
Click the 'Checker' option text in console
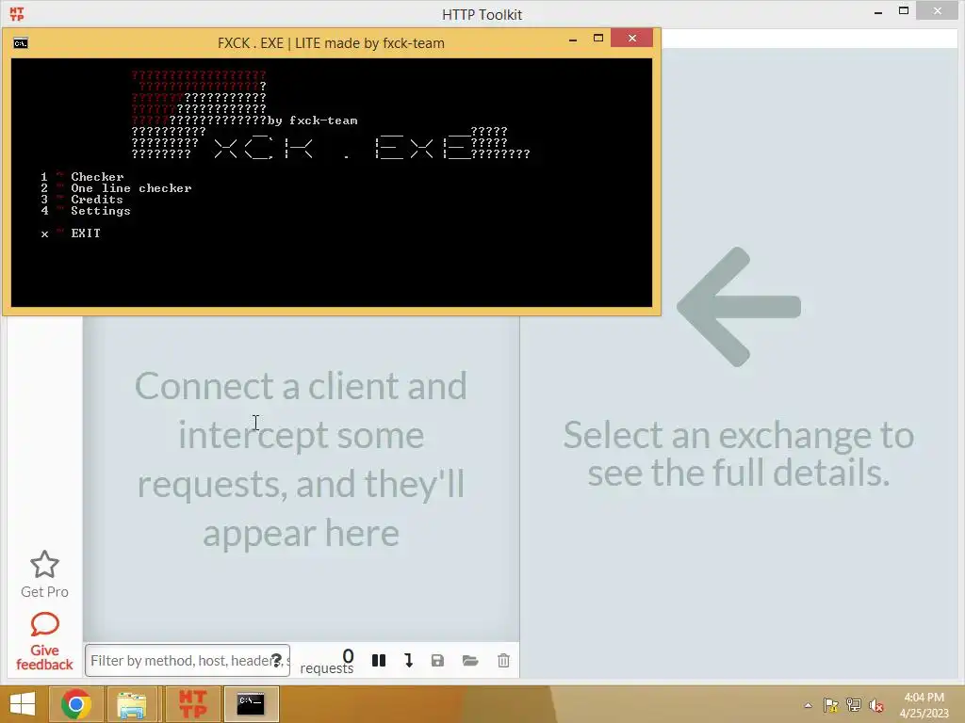pos(97,177)
